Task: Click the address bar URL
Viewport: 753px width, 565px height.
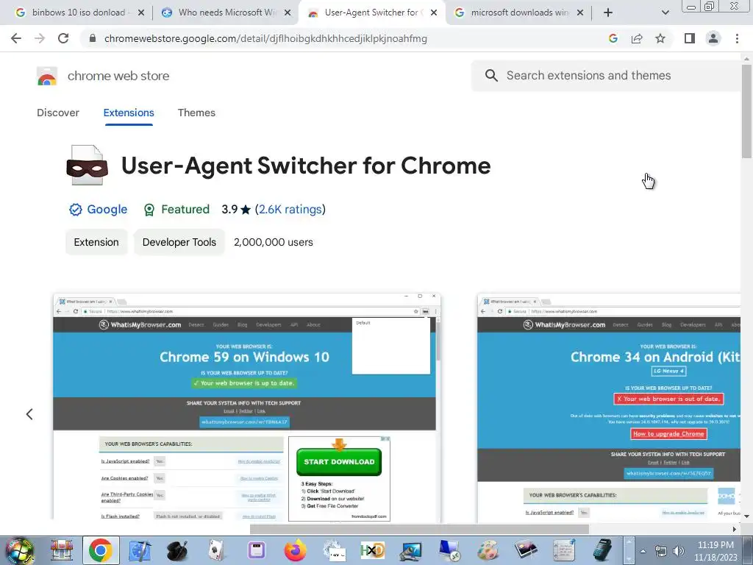Action: click(x=265, y=38)
